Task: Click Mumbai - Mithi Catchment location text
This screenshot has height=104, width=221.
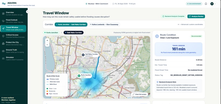Action: 98,4
